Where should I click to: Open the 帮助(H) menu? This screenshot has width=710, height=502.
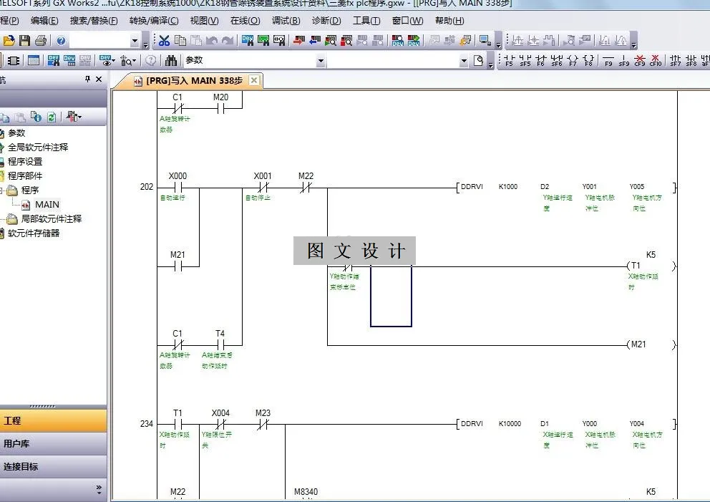pyautogui.click(x=449, y=21)
